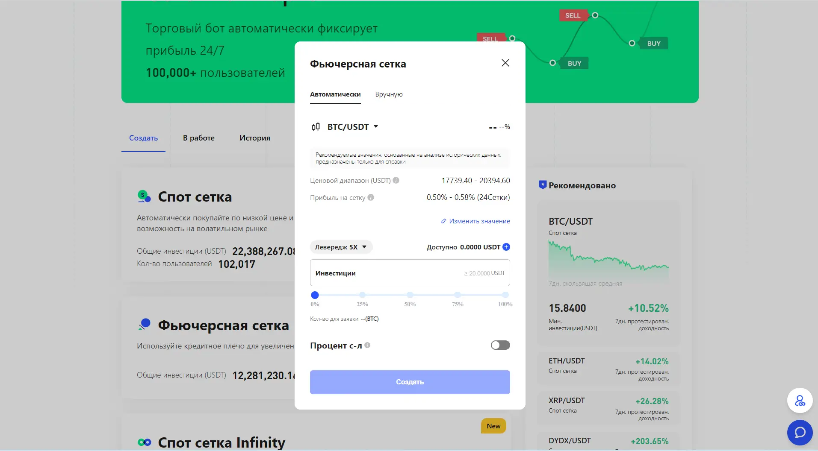
Task: Click info icon next to Прибыль на сетку
Action: (371, 197)
